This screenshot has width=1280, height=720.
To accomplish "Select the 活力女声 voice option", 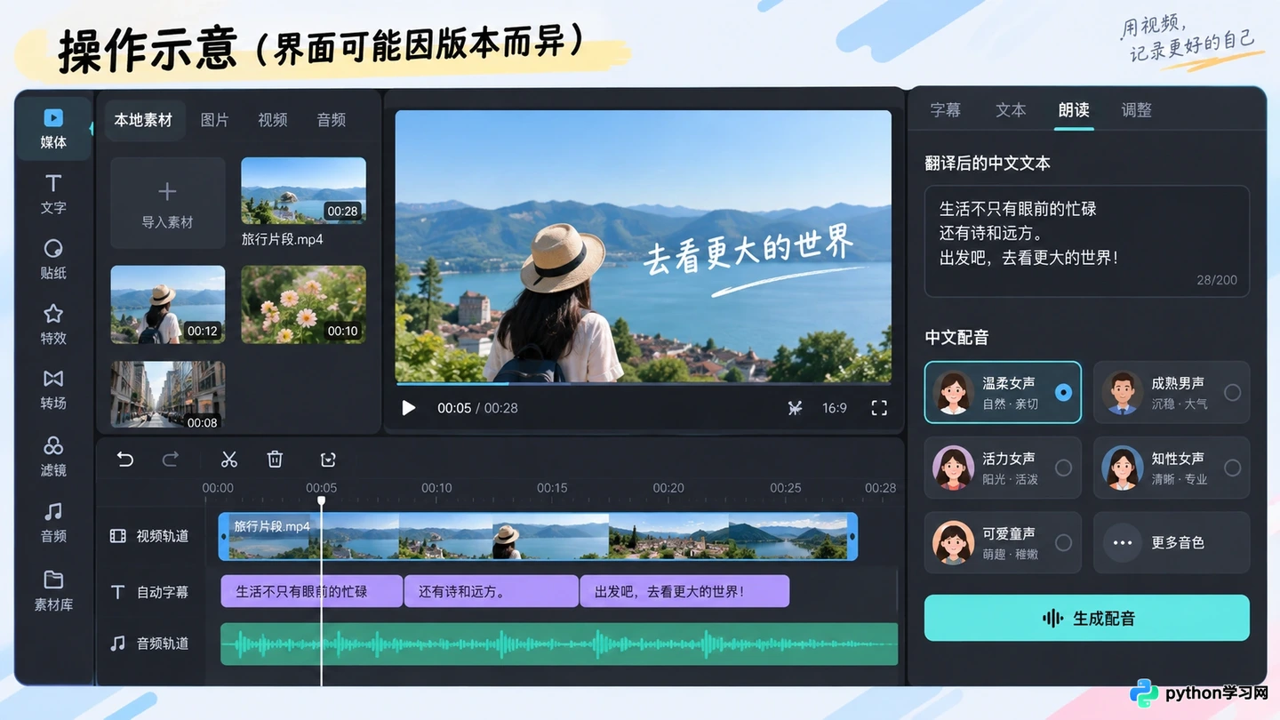I will [1003, 468].
